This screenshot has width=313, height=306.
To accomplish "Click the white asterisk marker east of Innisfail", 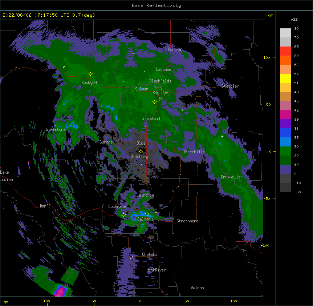I will pyautogui.click(x=182, y=110).
